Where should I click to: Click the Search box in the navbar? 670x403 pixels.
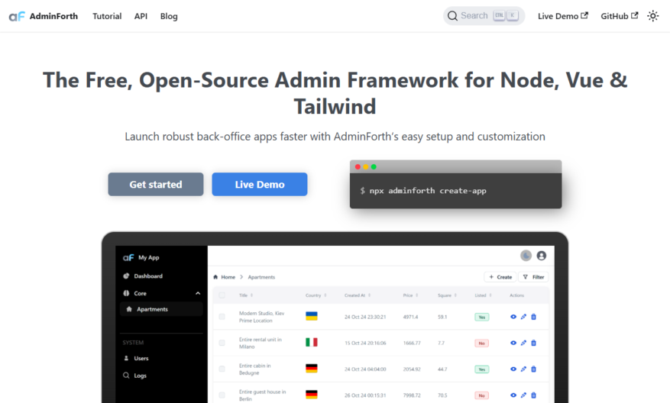tap(484, 16)
